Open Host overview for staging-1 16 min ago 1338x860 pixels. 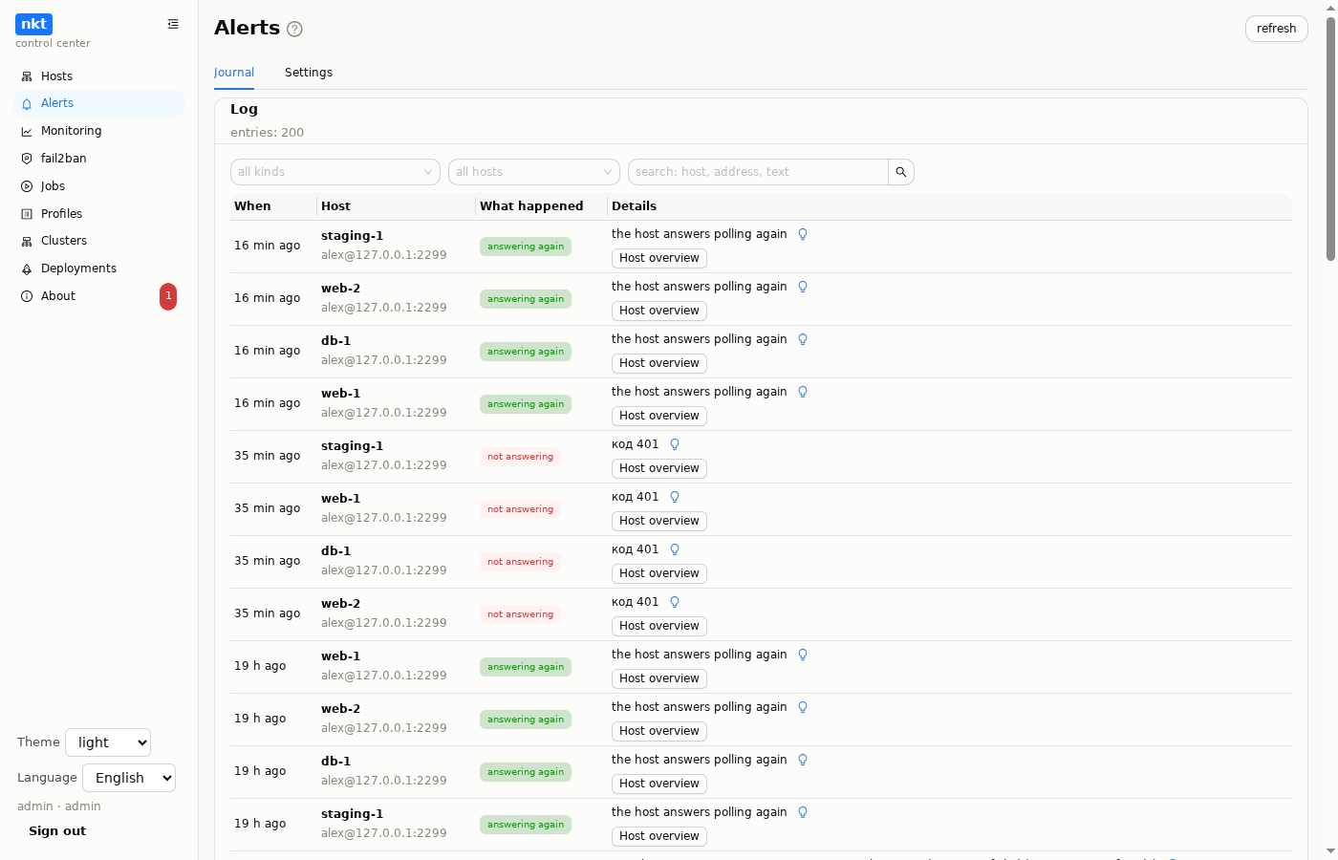point(659,258)
